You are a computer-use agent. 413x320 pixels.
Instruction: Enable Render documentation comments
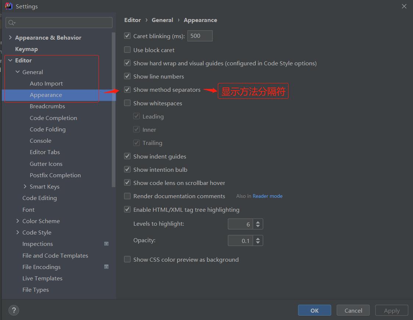pos(127,196)
